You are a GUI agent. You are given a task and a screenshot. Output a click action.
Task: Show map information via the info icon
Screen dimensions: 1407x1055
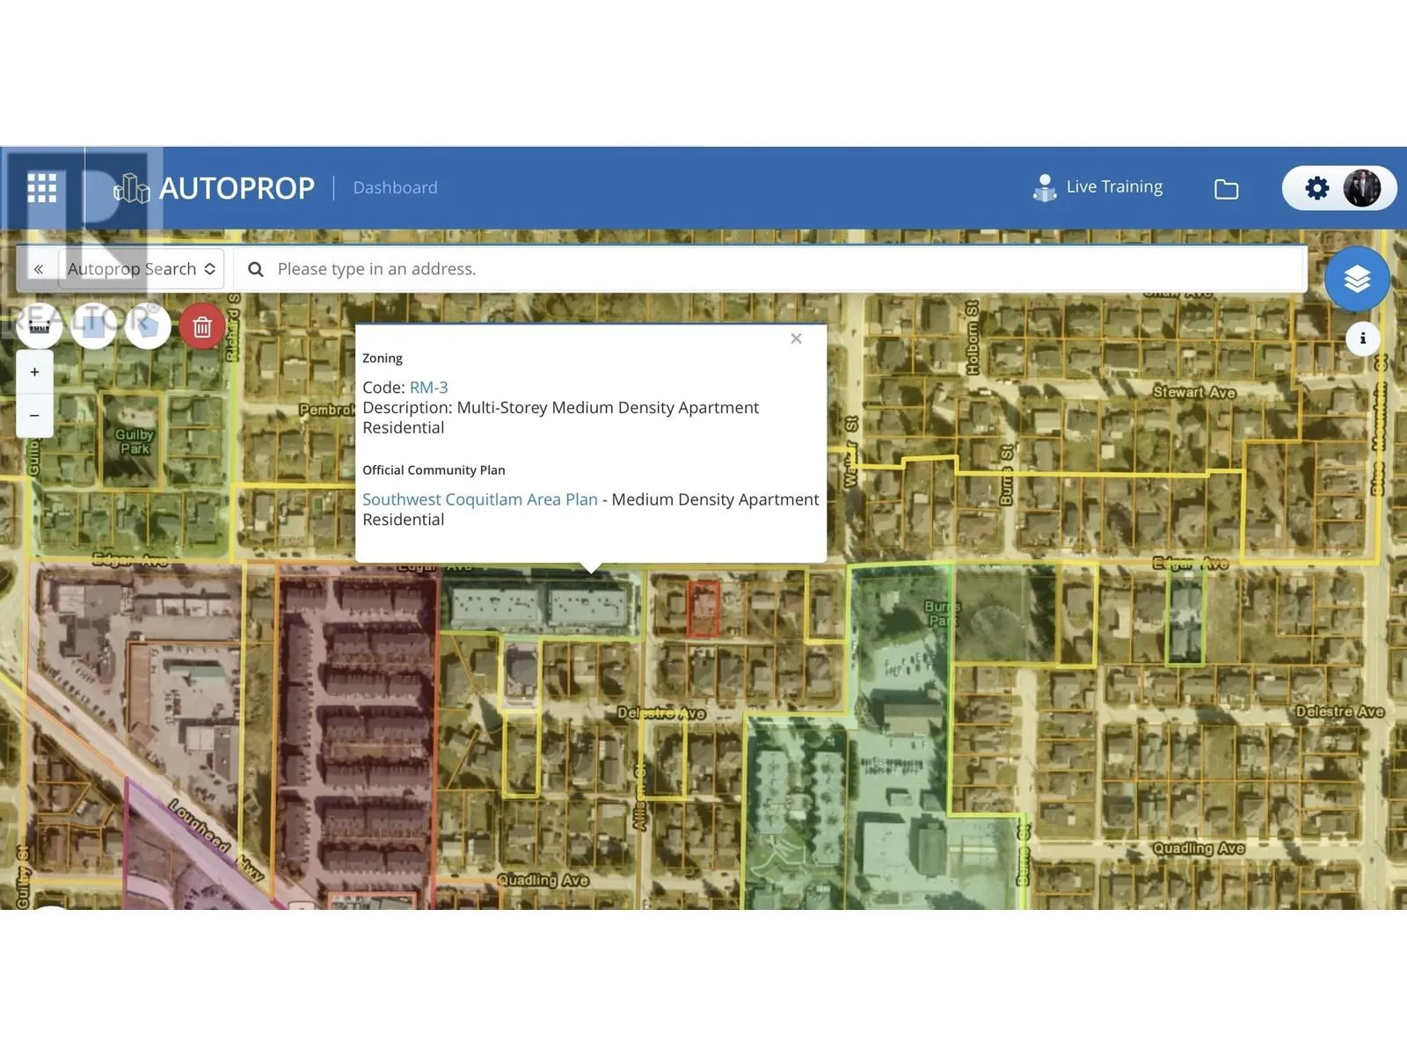1362,338
